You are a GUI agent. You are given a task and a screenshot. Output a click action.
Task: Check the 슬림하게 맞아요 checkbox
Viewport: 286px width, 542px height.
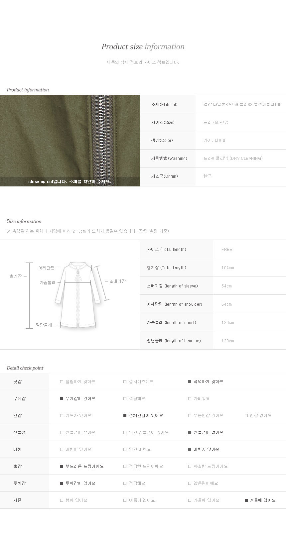(x=62, y=382)
